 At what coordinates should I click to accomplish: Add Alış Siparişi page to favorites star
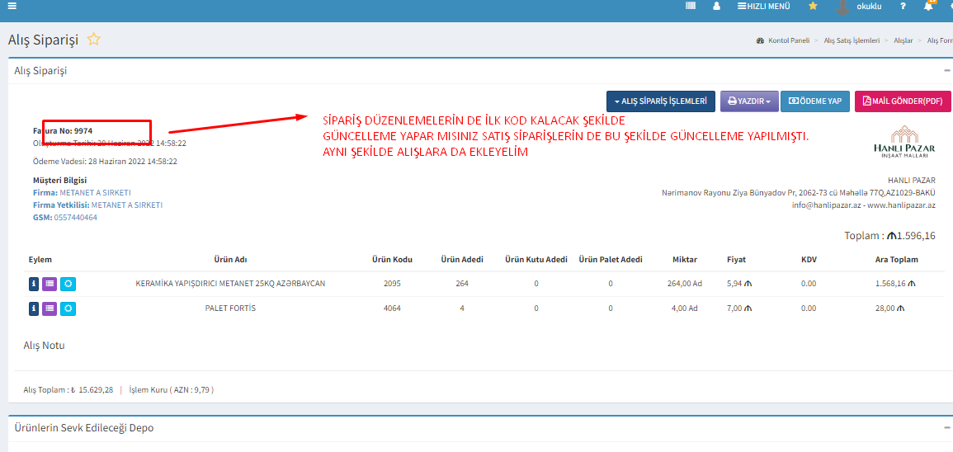click(94, 40)
